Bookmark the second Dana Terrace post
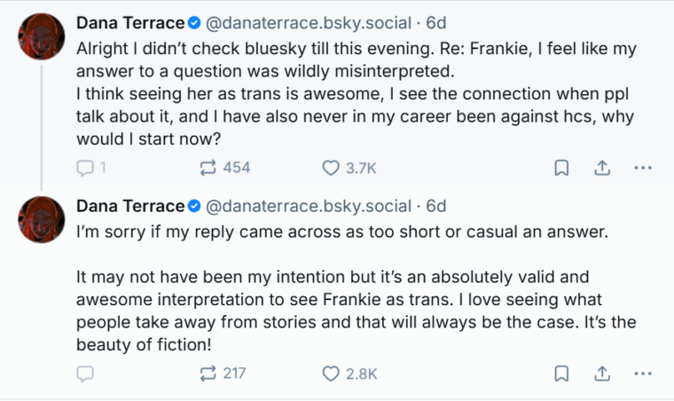The height and width of the screenshot is (401, 674). [561, 373]
